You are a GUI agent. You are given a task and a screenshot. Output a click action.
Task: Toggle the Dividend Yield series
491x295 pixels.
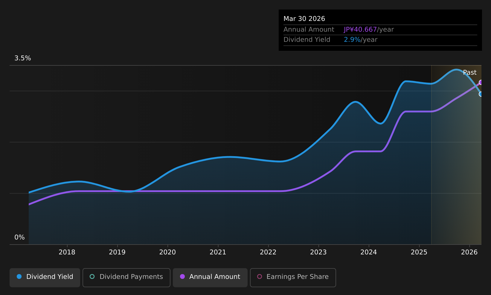coord(45,277)
